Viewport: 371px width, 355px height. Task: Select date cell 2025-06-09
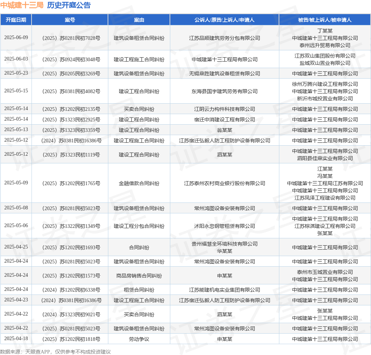[16, 38]
